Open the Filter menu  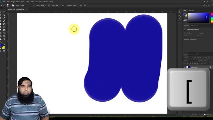pyautogui.click(x=33, y=2)
